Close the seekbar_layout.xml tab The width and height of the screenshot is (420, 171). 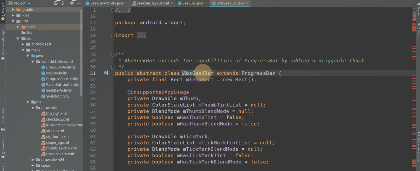click(x=172, y=3)
